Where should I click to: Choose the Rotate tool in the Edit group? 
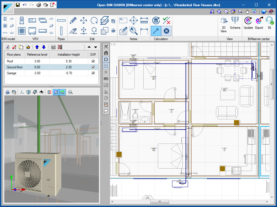click(x=94, y=20)
